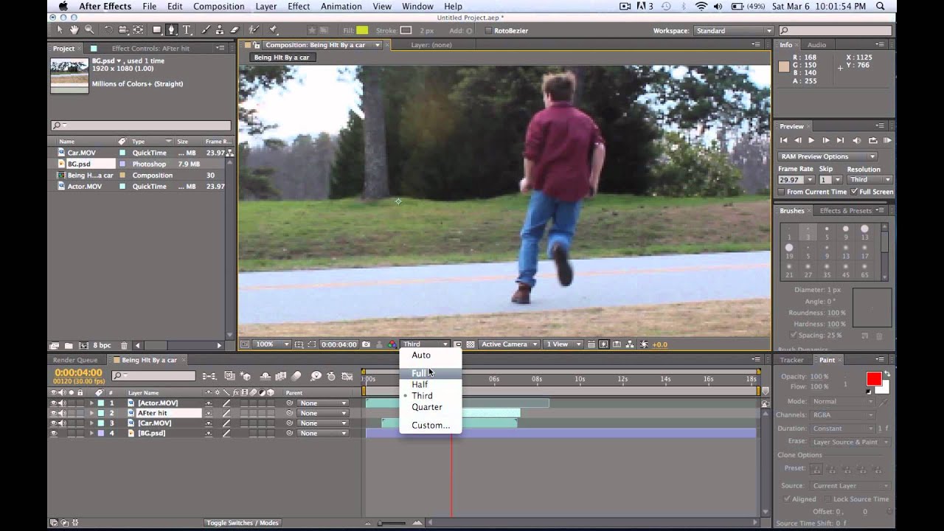Select the Pen tool
This screenshot has width=944, height=531.
(x=172, y=30)
